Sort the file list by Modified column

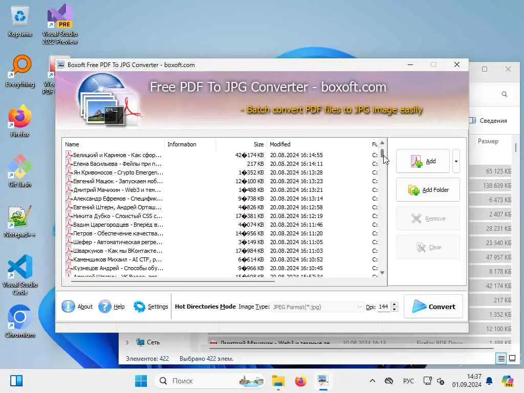[x=318, y=144]
